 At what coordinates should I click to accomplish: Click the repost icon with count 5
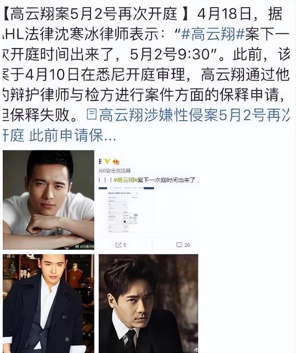pos(118,245)
